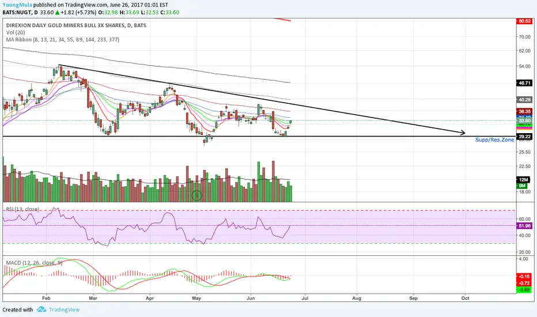Viewport: 537px width, 317px height.
Task: Click the Jun label on time axis
Action: (251, 298)
